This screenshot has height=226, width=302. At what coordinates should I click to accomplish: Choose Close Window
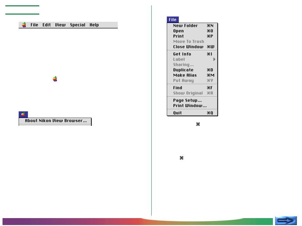tap(192, 47)
